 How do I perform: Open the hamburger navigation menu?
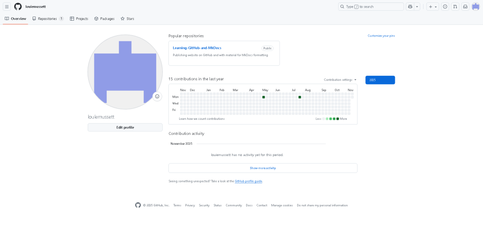pos(7,7)
